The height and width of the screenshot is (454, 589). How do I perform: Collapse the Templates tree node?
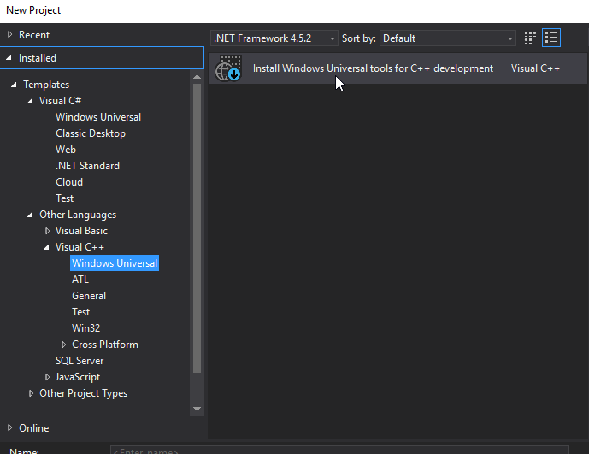point(14,85)
